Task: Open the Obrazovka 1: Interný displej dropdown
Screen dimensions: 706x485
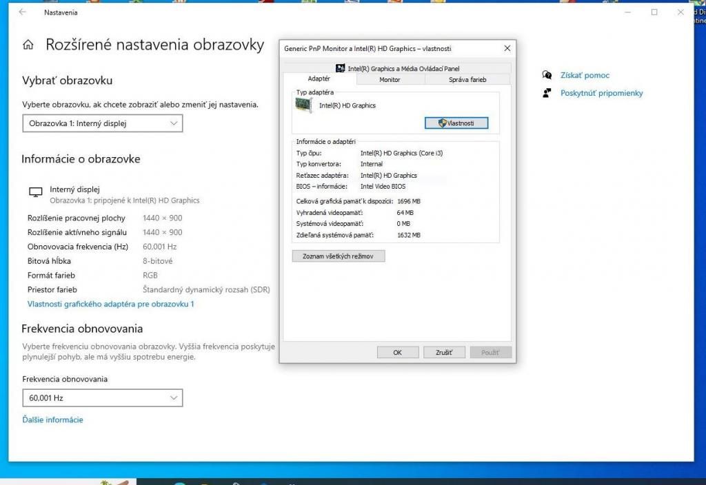Action: point(103,124)
